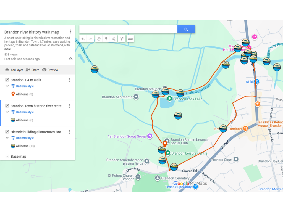
Task: Expand the Base map options
Action: pyautogui.click(x=7, y=156)
